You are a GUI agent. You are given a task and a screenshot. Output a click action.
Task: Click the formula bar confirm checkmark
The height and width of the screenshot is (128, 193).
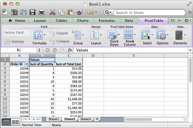point(55,50)
